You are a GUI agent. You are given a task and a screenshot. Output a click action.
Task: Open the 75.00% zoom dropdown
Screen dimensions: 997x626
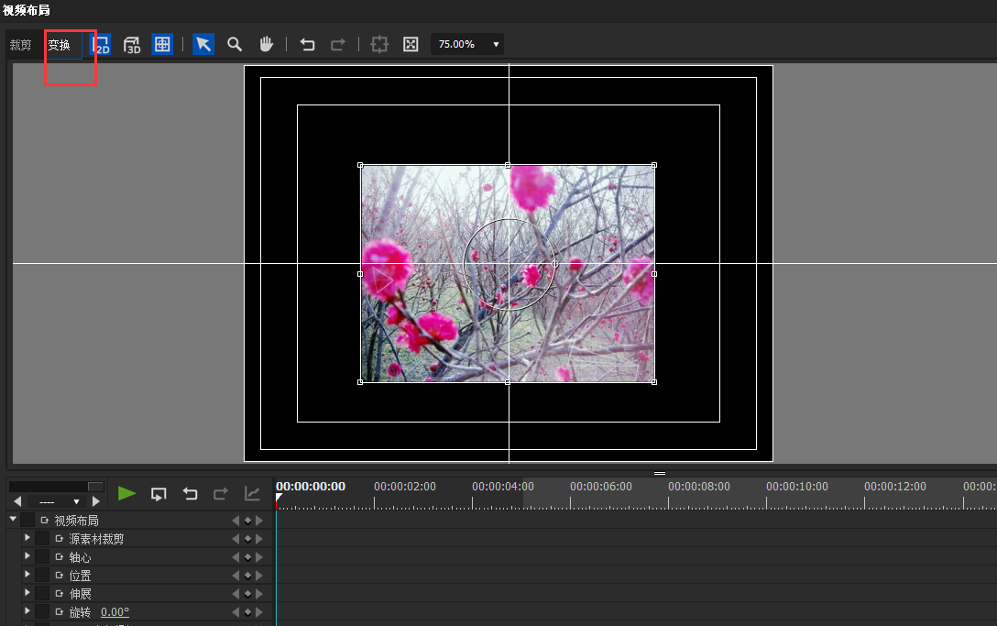click(496, 44)
